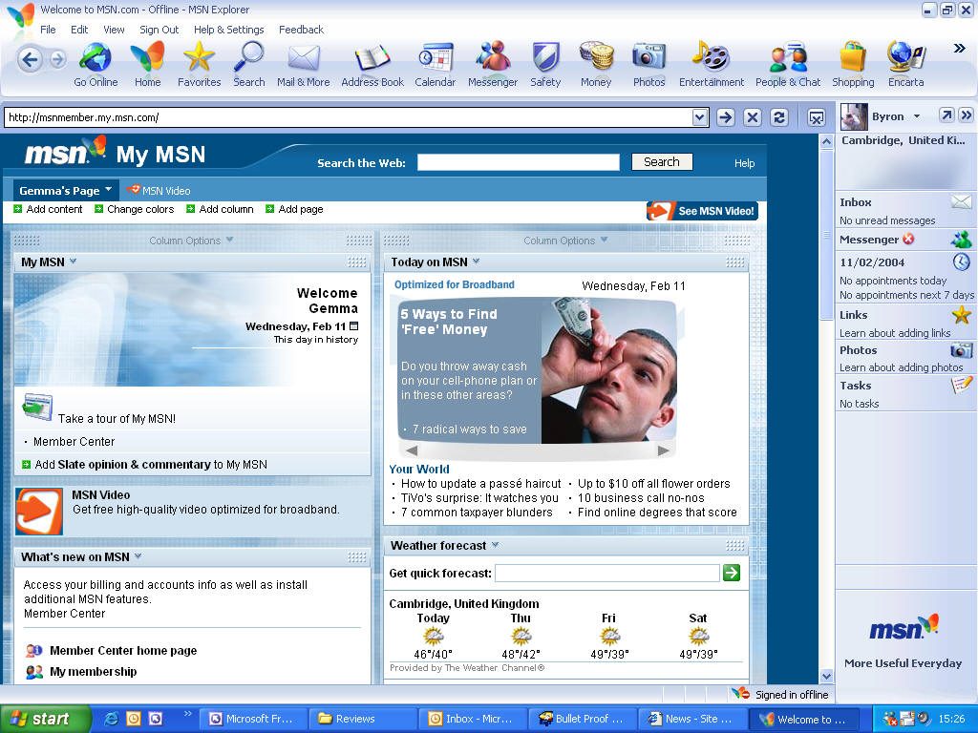978x733 pixels.
Task: Click the Go Online globe icon
Action: point(96,58)
